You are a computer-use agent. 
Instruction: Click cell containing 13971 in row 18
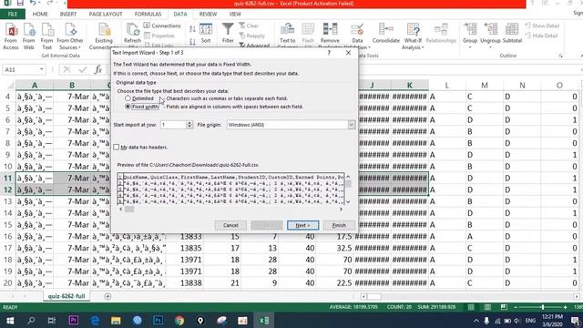(x=185, y=260)
